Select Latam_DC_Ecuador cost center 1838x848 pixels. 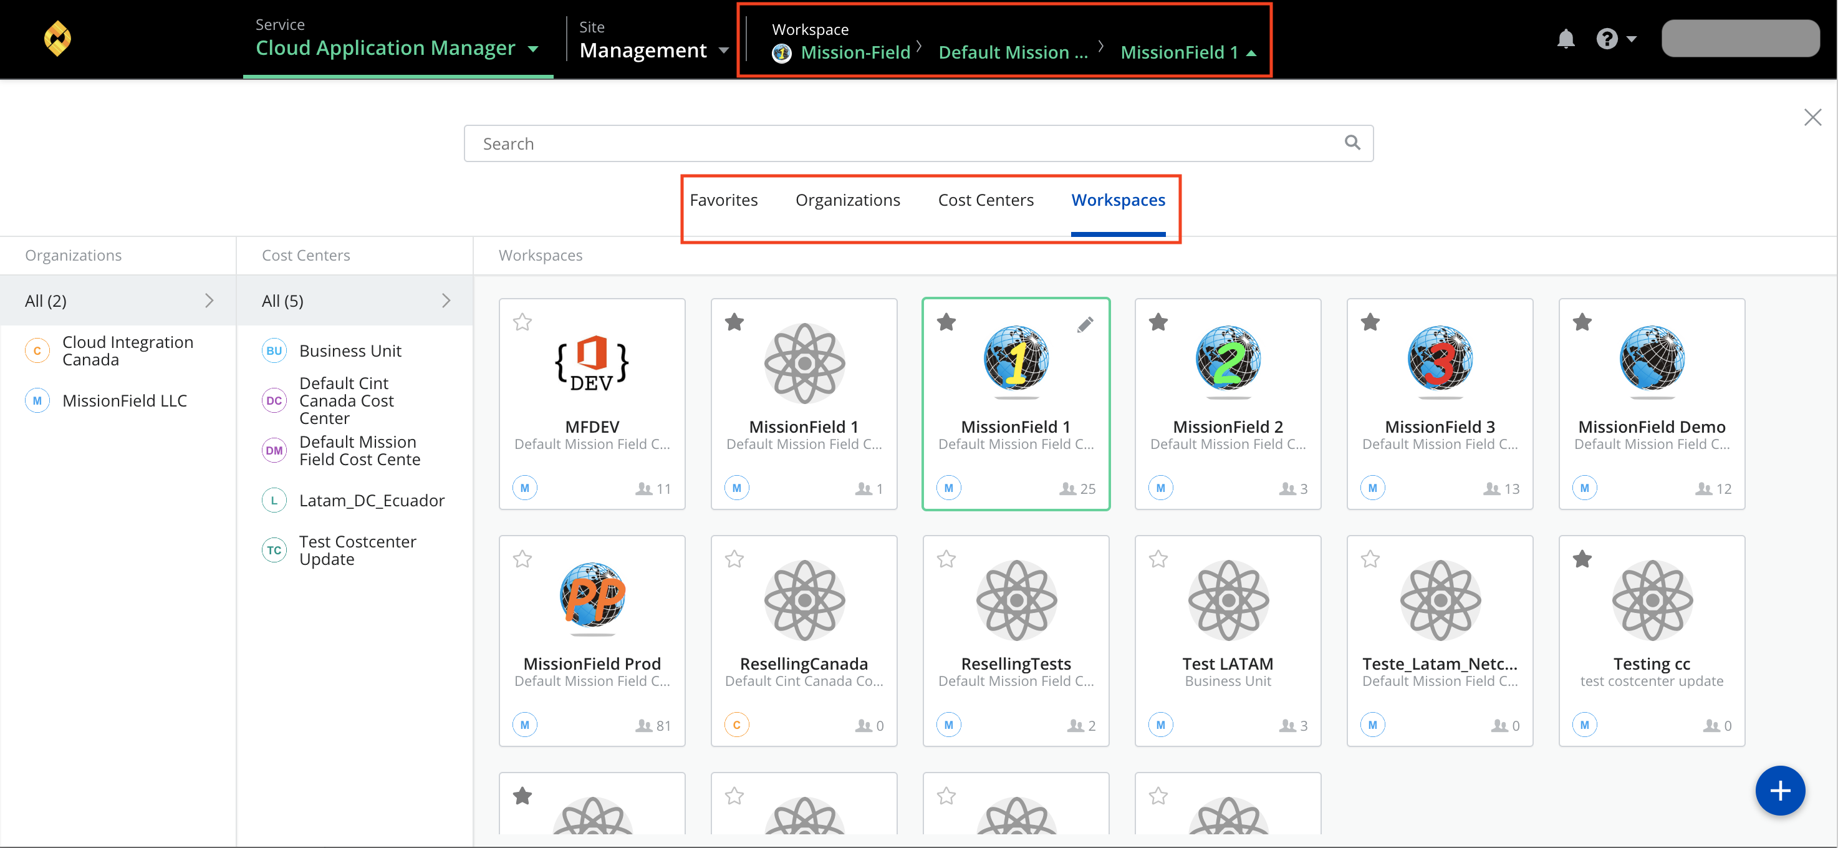[x=355, y=500]
